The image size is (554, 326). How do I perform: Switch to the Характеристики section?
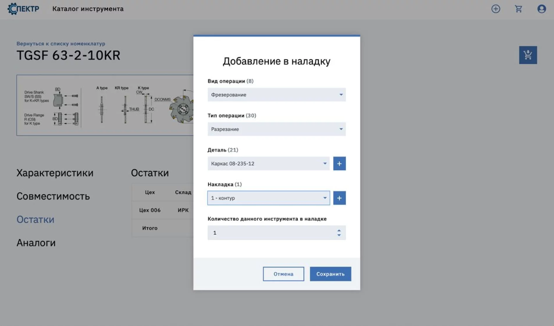(x=55, y=173)
